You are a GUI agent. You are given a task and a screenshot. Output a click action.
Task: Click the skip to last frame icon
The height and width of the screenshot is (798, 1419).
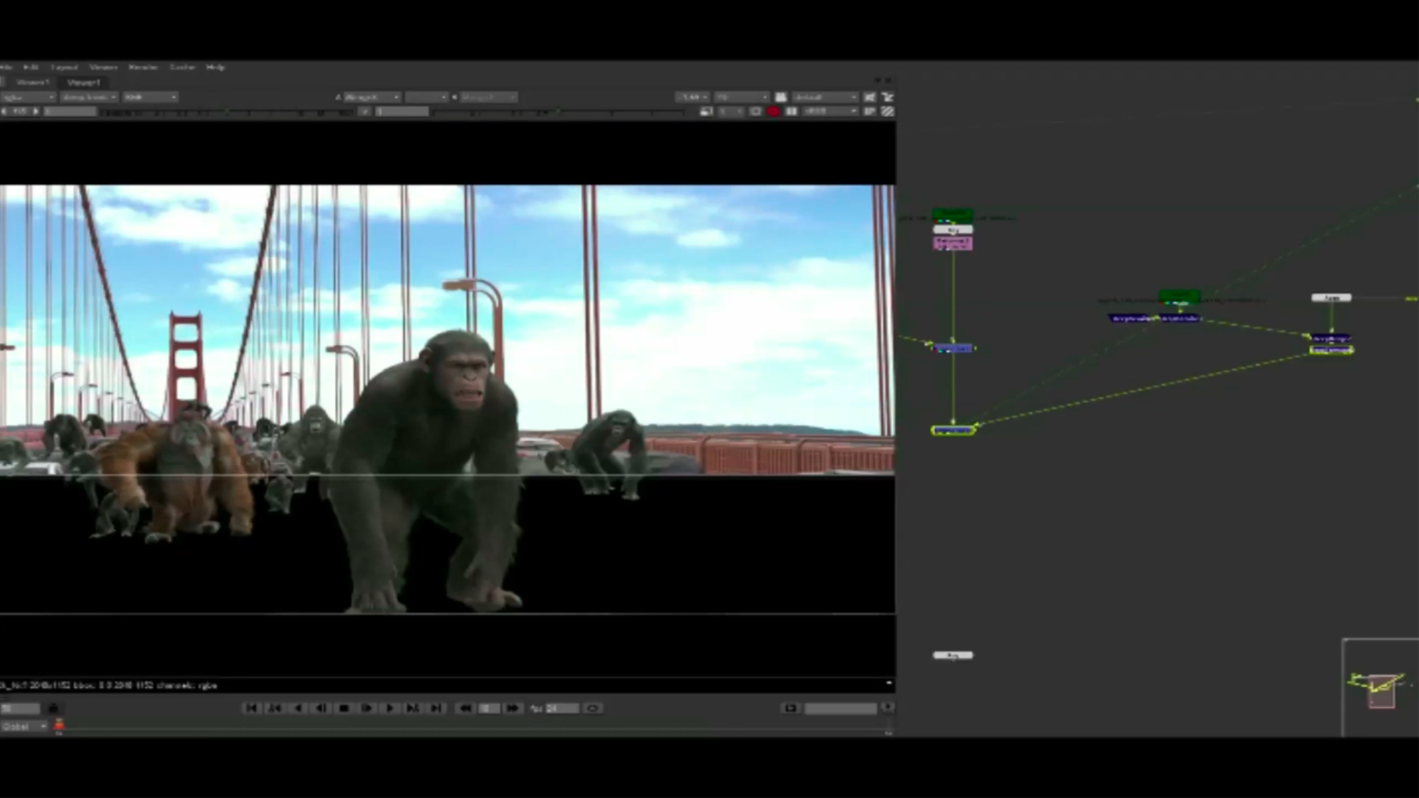tap(436, 708)
